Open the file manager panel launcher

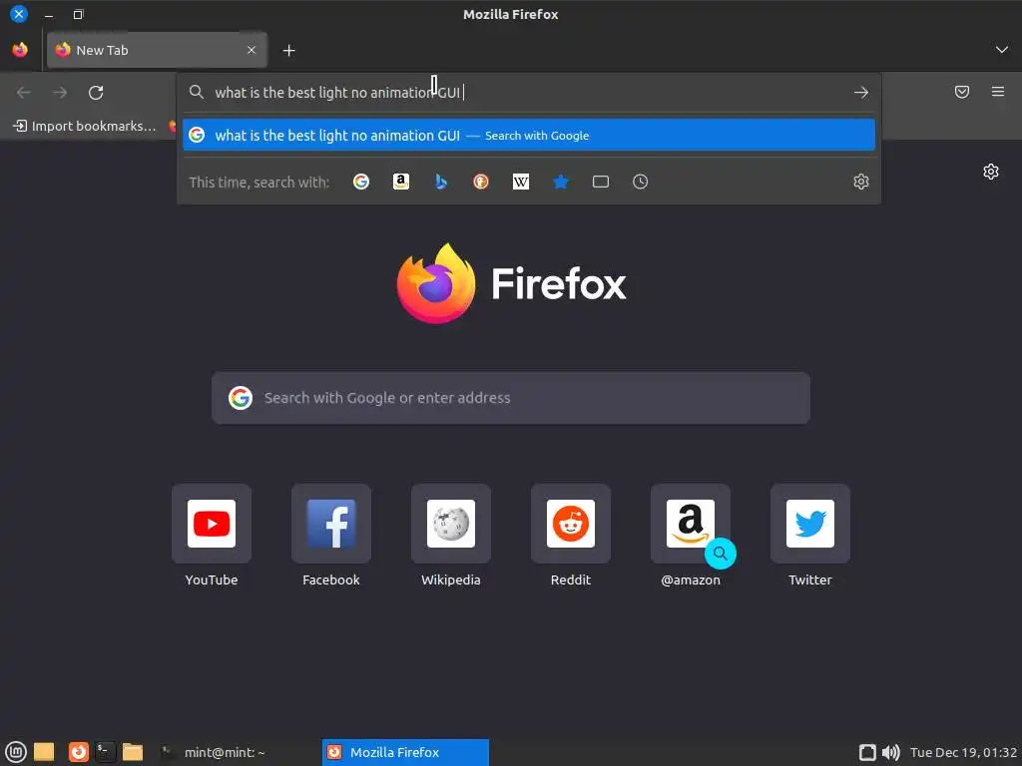pyautogui.click(x=133, y=752)
